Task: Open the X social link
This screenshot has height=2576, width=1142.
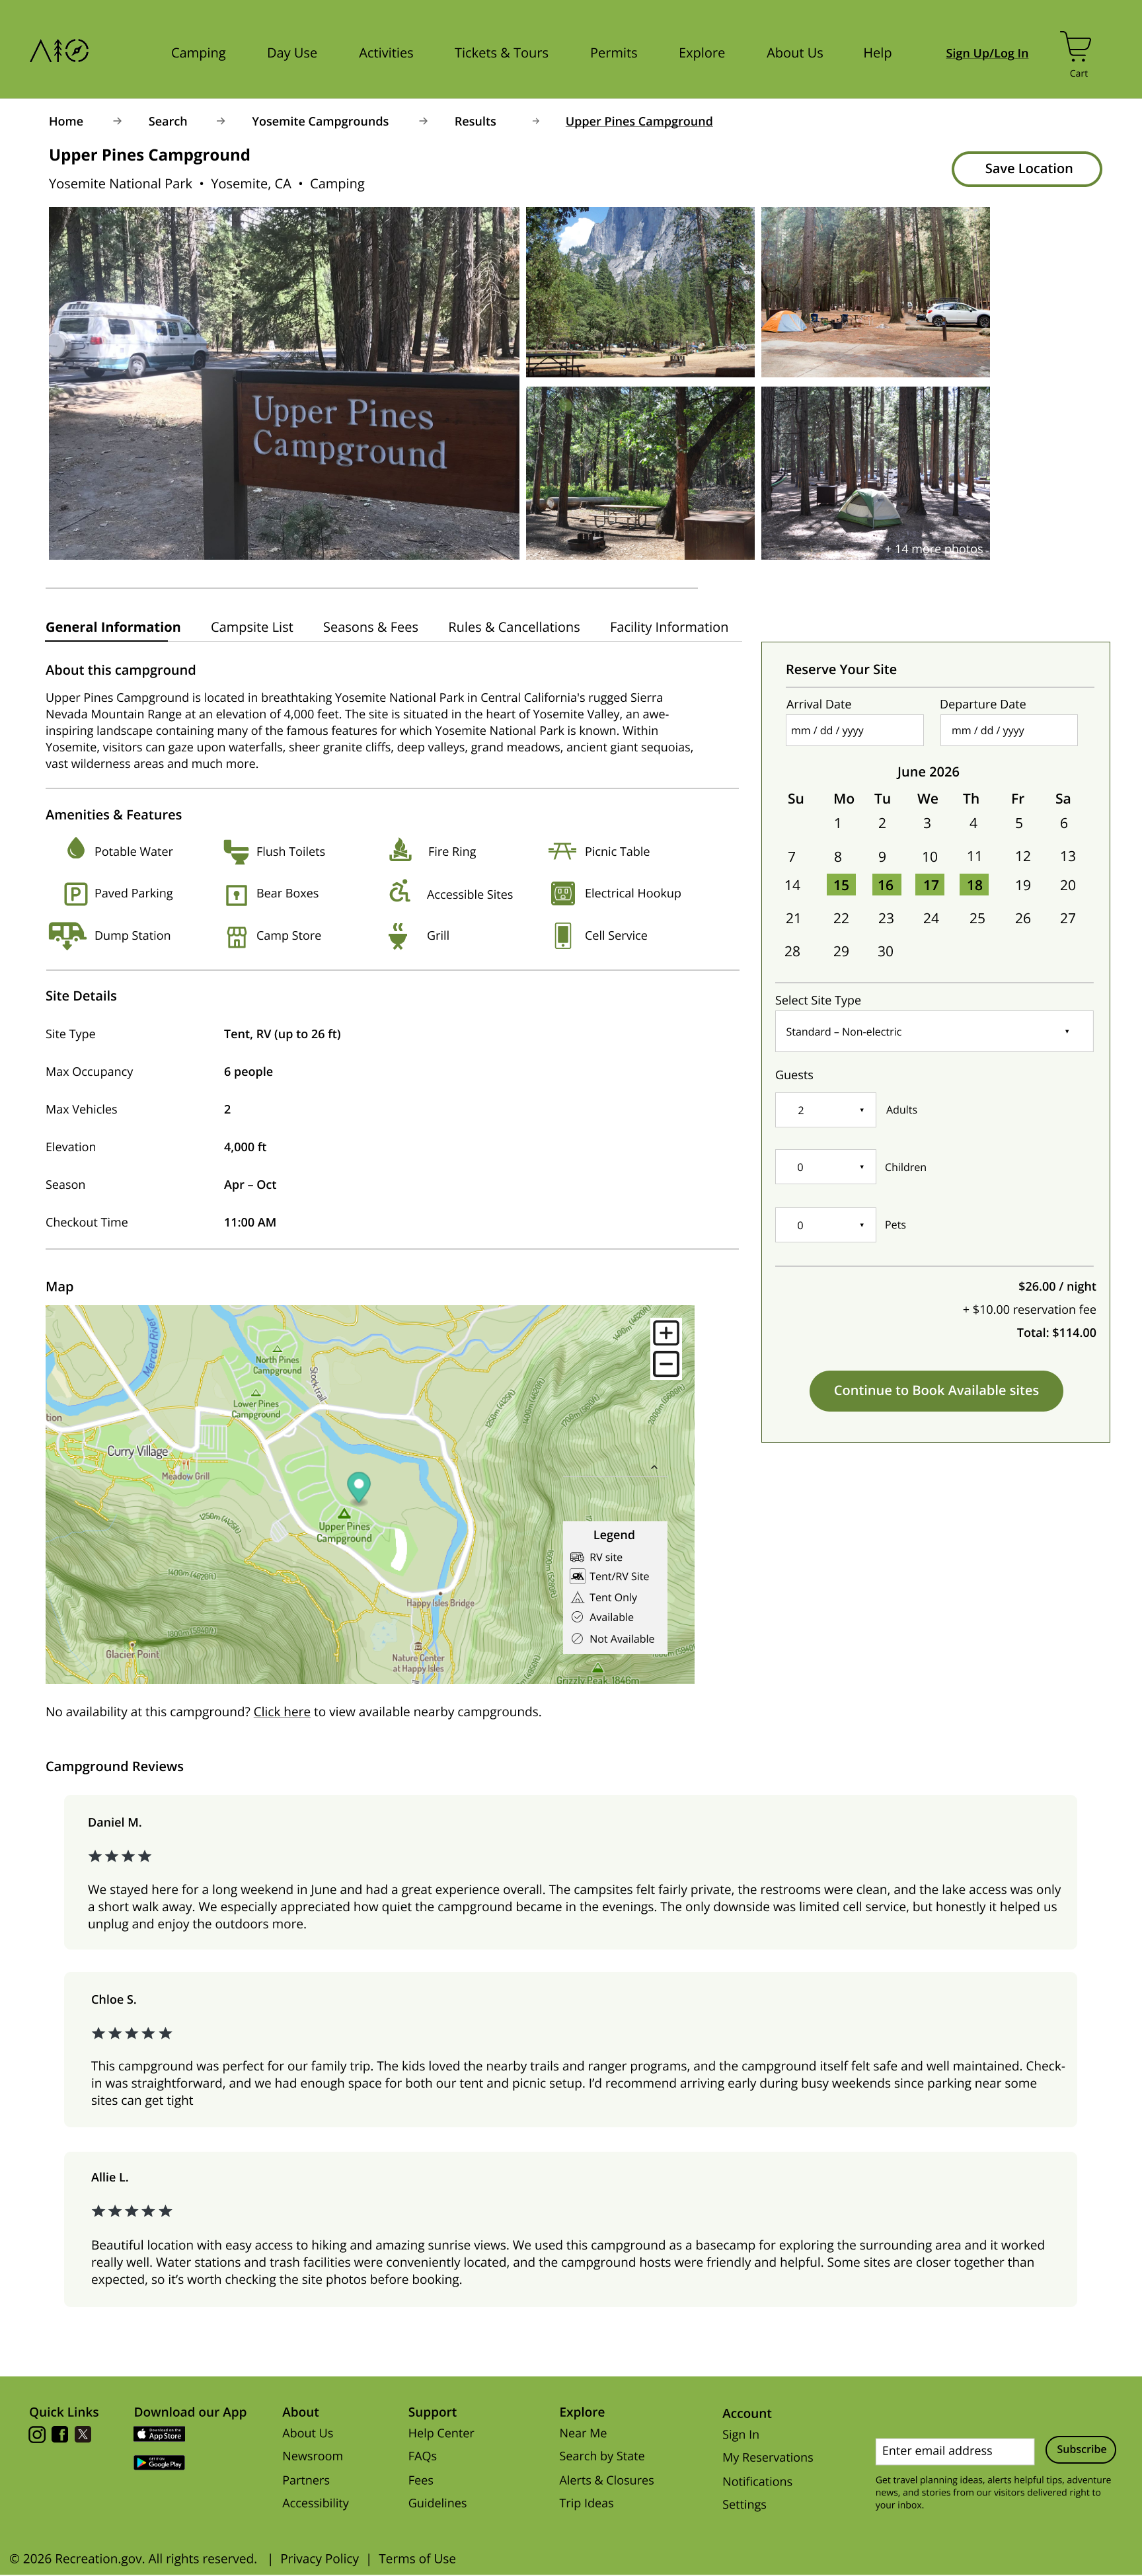Action: pyautogui.click(x=83, y=2434)
